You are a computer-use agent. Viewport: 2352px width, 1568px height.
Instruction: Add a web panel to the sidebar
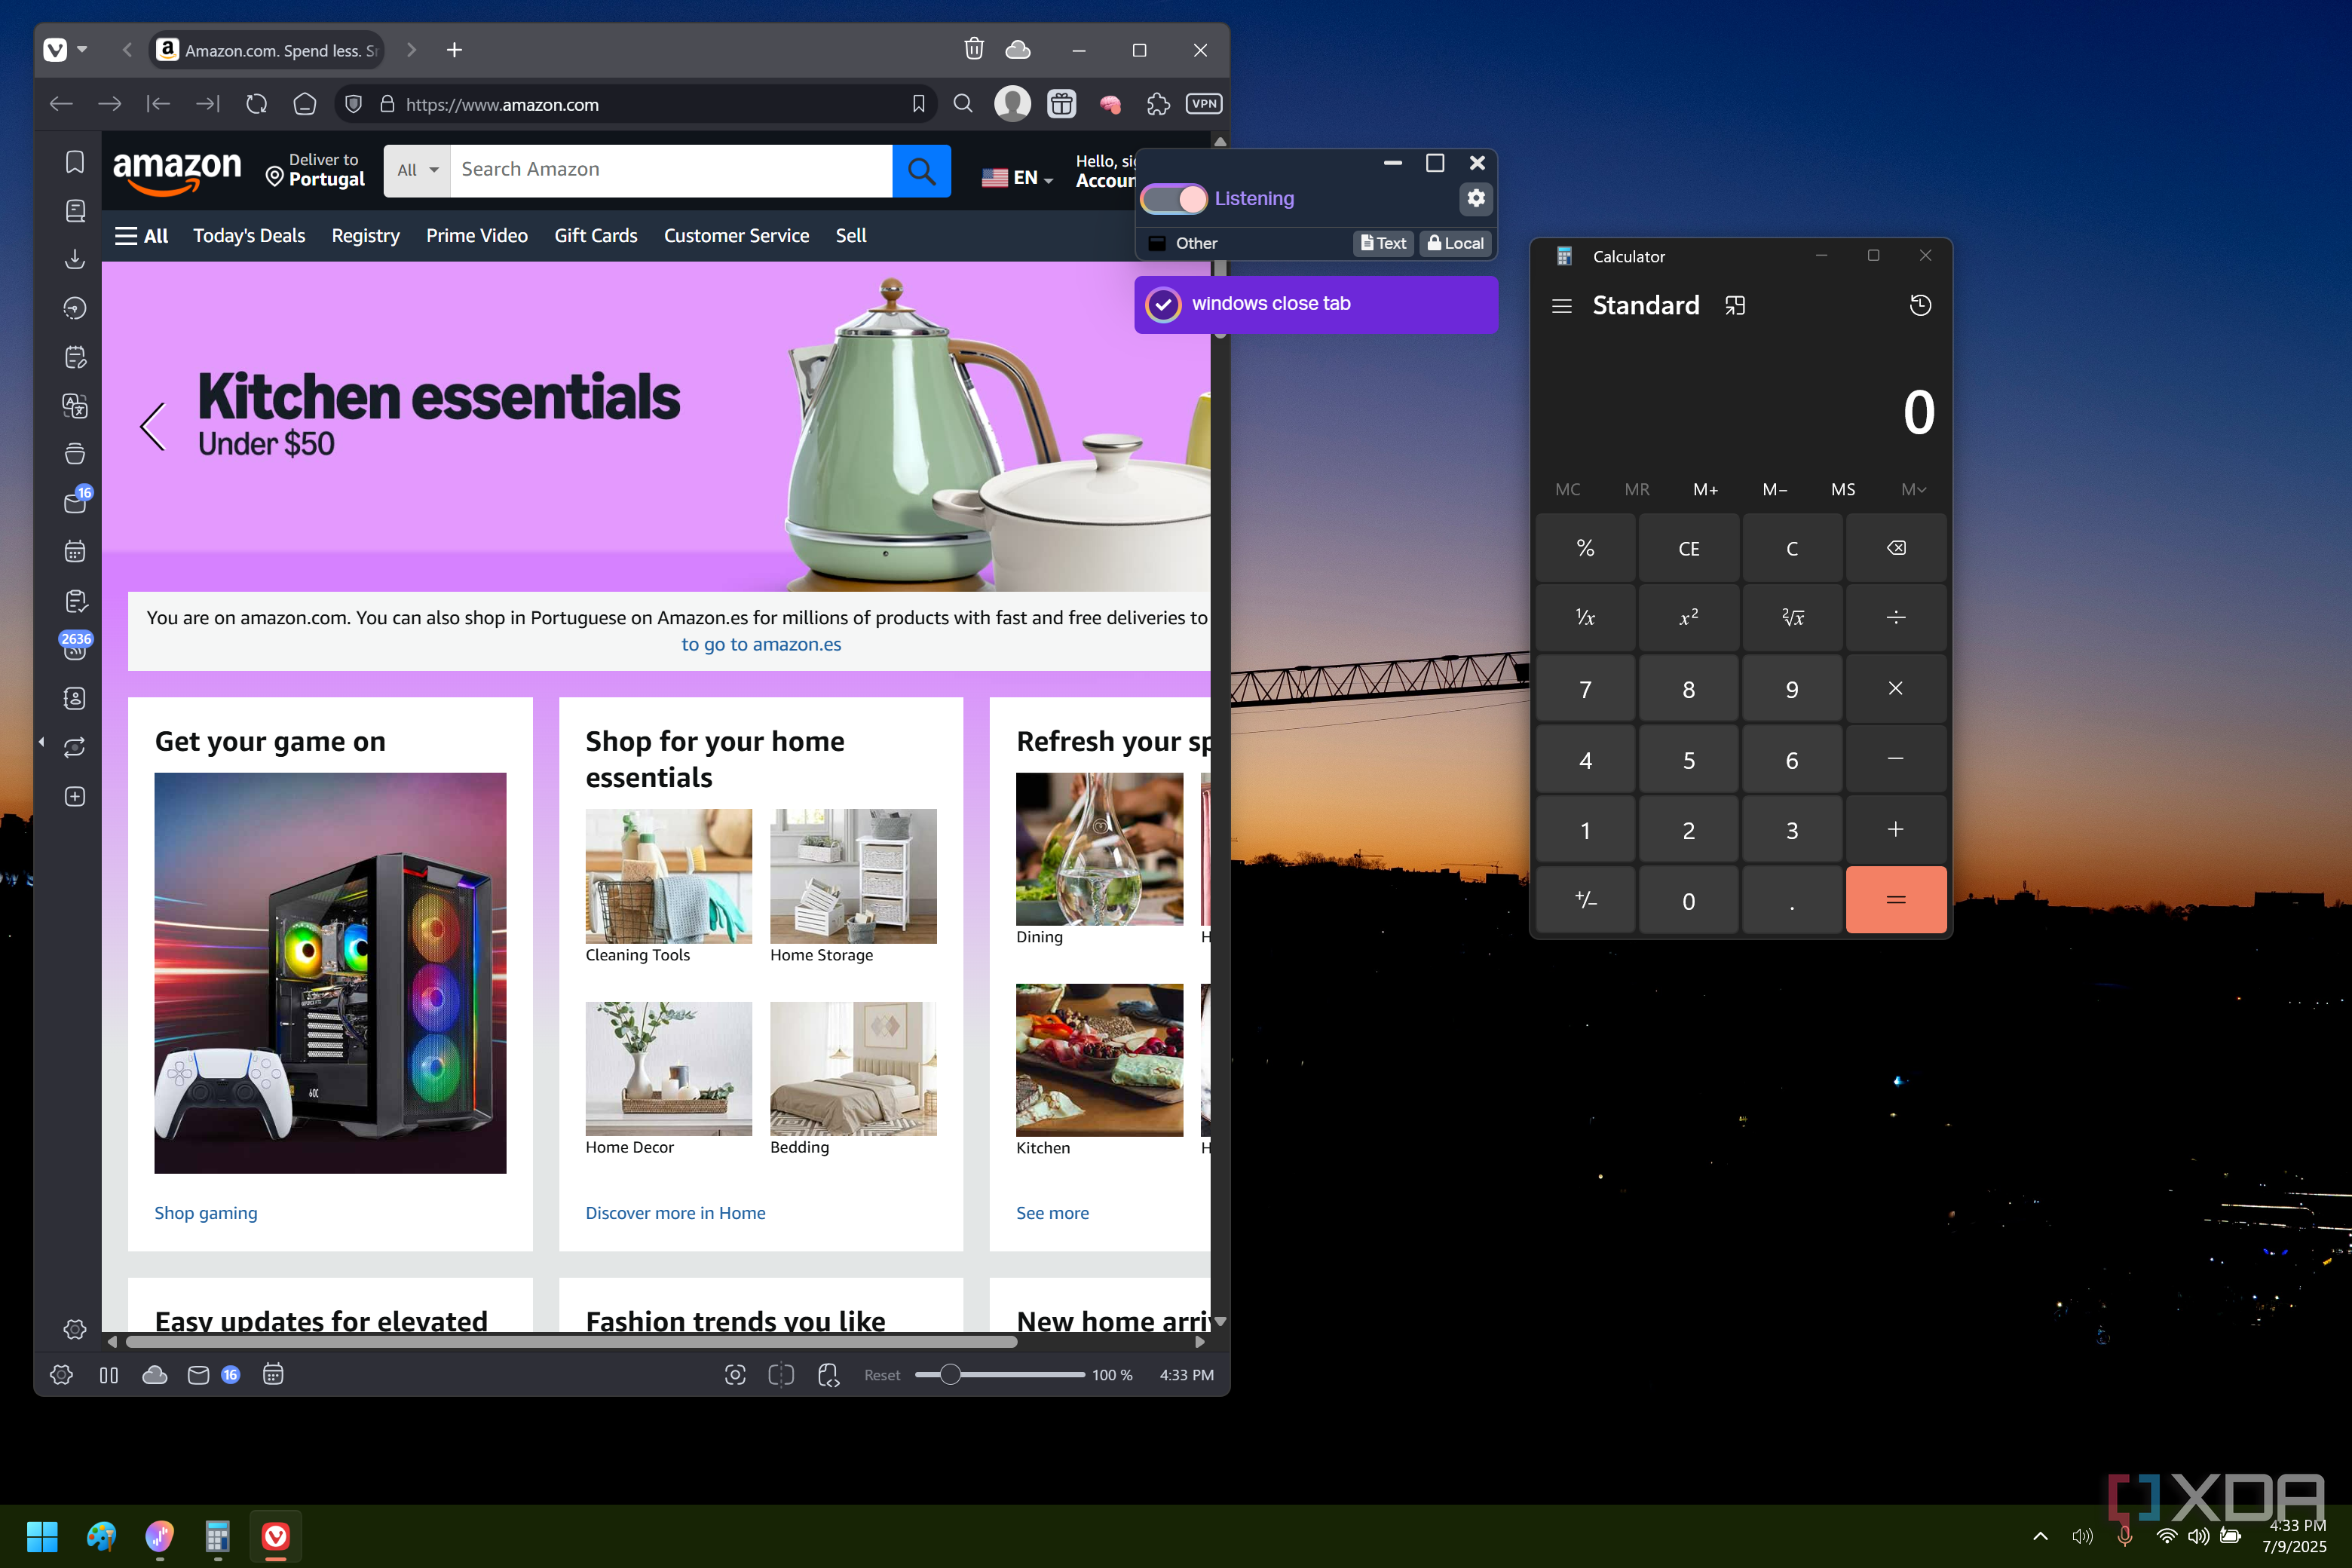click(x=75, y=796)
